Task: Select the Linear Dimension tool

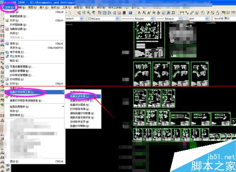Action: click(x=182, y=13)
